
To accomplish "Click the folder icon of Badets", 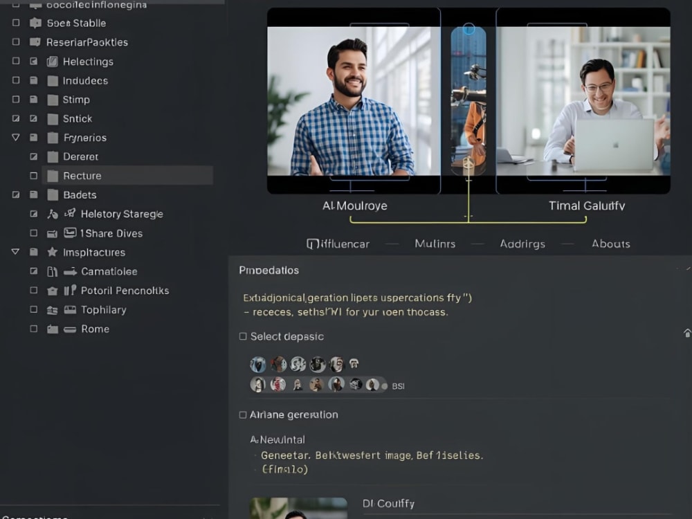I will [x=53, y=194].
